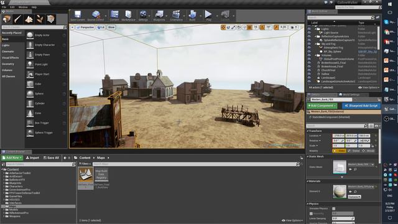Select the Landscape mode icon
Image resolution: width=398 pixels, height=224 pixels.
click(x=29, y=19)
